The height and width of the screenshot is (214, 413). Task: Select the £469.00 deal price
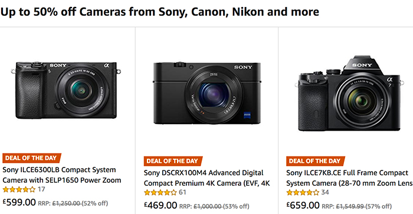click(160, 205)
